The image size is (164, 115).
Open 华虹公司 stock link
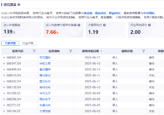click(x=45, y=63)
